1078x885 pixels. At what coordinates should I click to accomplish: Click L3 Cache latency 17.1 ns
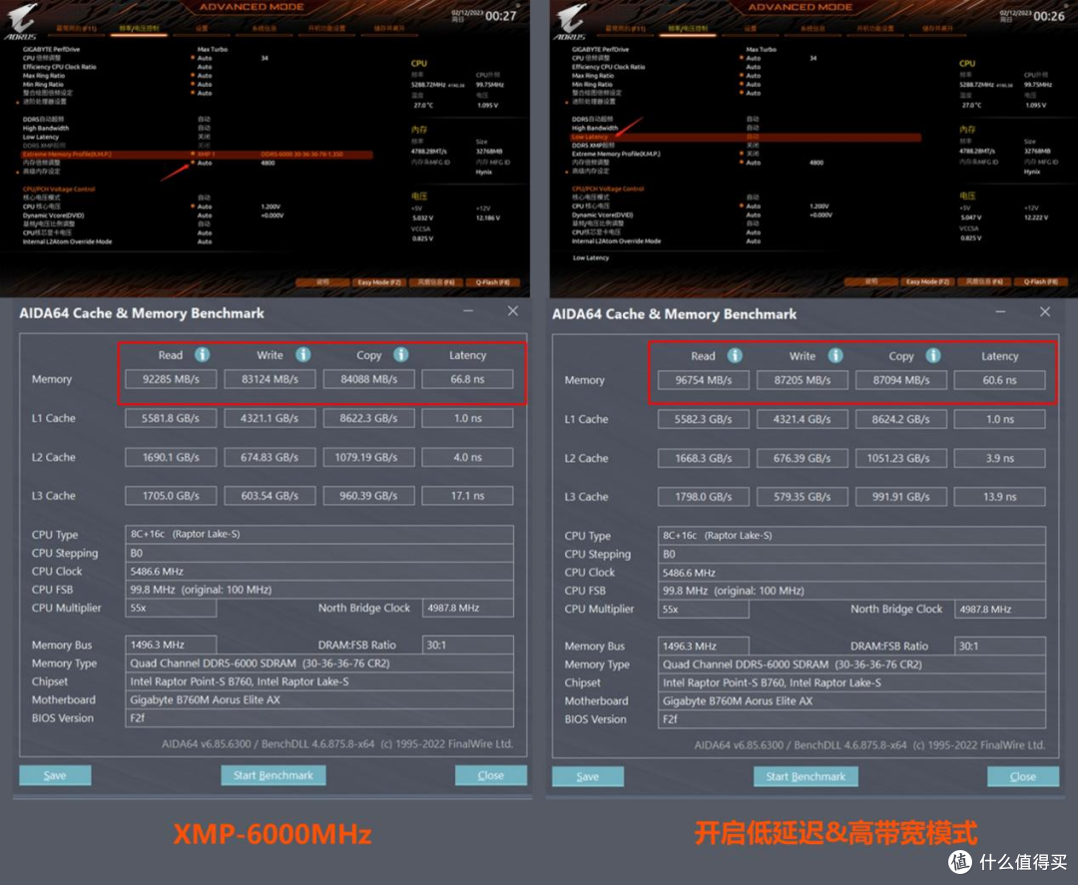coord(467,496)
